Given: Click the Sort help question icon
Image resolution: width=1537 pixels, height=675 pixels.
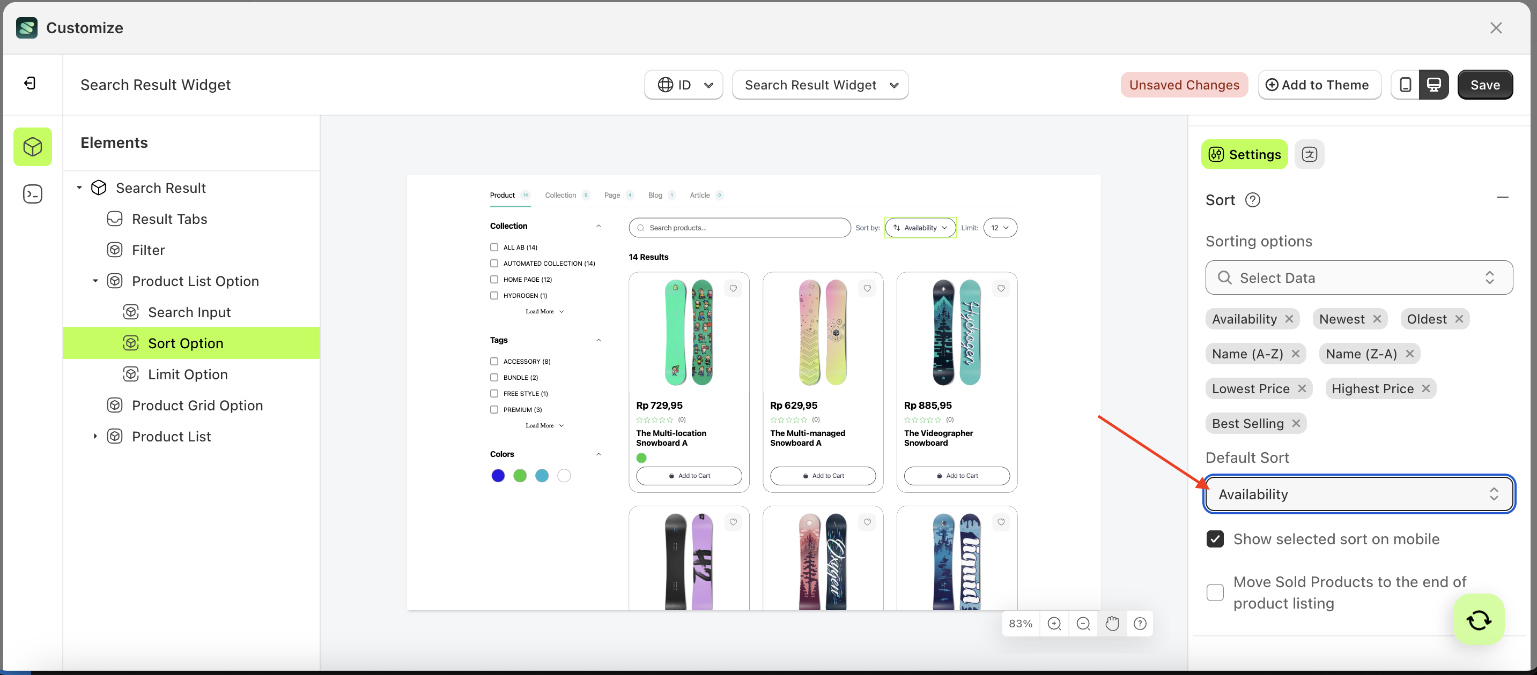Looking at the screenshot, I should pyautogui.click(x=1252, y=200).
